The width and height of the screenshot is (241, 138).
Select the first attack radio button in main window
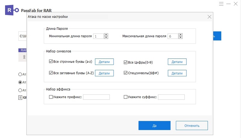tap(20, 74)
